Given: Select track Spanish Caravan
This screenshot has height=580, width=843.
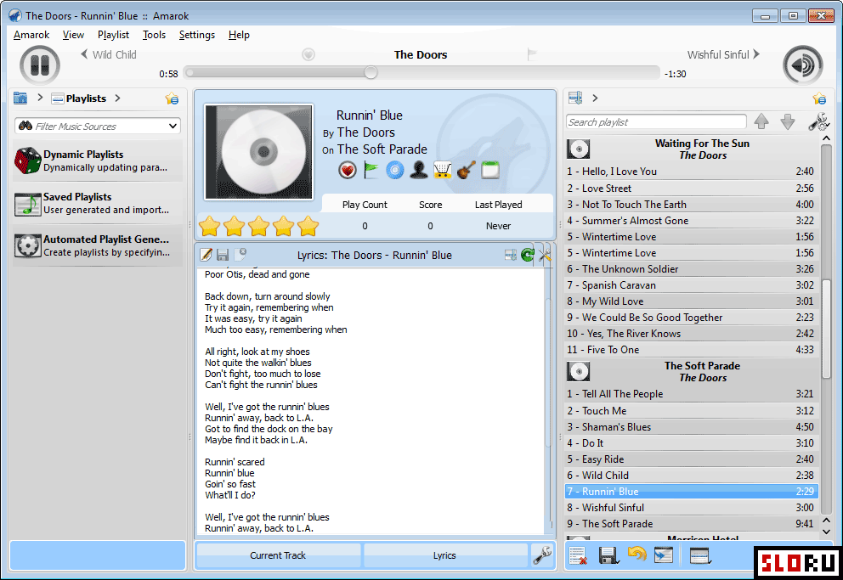Looking at the screenshot, I should point(692,285).
